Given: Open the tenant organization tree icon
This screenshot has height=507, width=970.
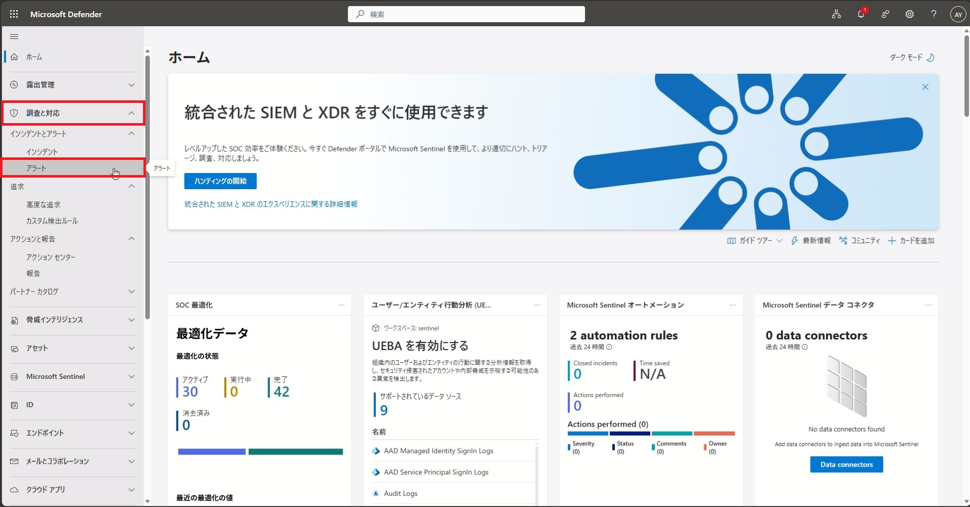Looking at the screenshot, I should point(837,14).
